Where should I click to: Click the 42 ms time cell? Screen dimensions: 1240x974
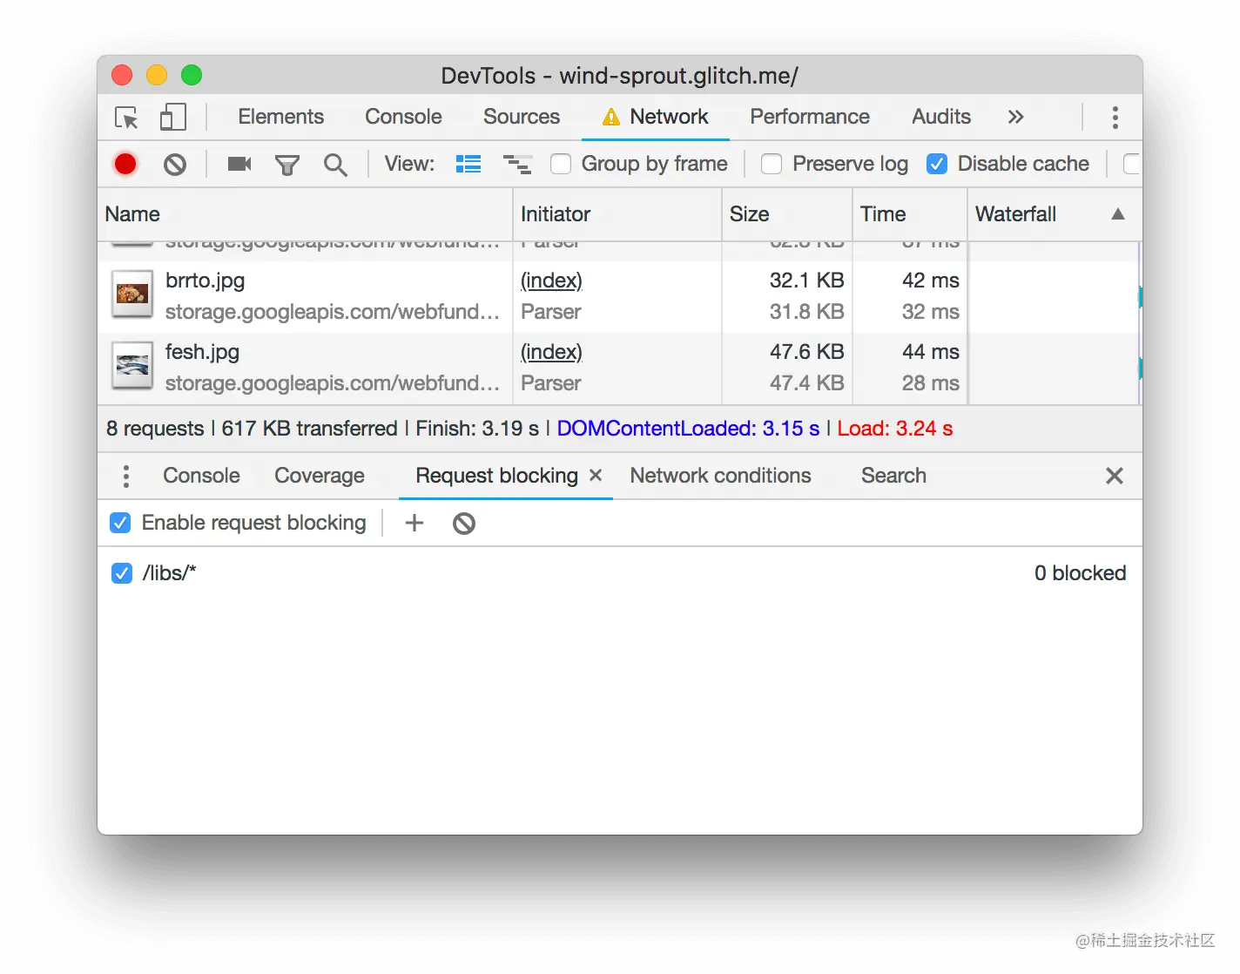(930, 281)
